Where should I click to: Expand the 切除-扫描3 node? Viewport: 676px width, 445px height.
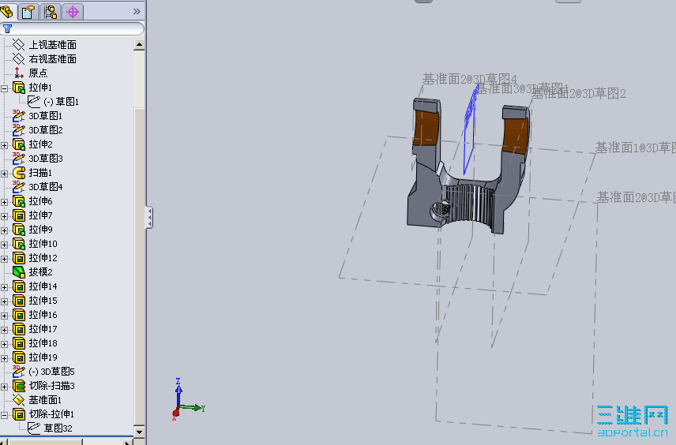(x=4, y=387)
